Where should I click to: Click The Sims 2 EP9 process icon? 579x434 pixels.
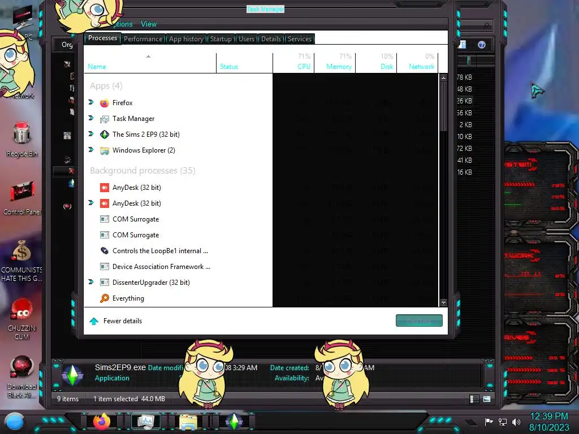[105, 134]
